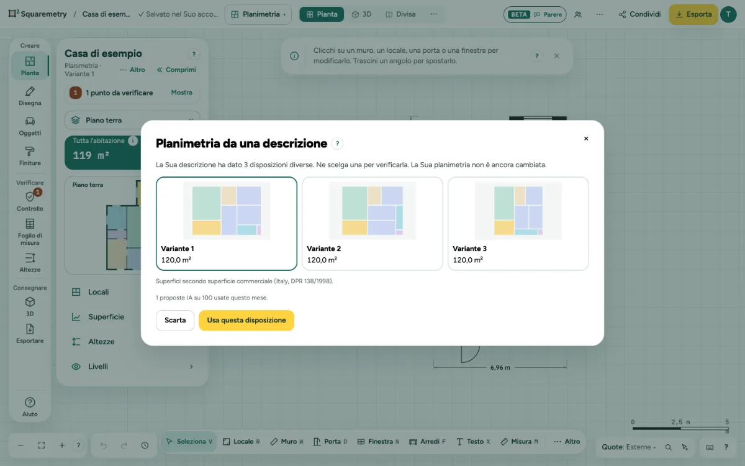745x466 pixels.
Task: Switch to the 3D view tab
Action: [x=361, y=14]
